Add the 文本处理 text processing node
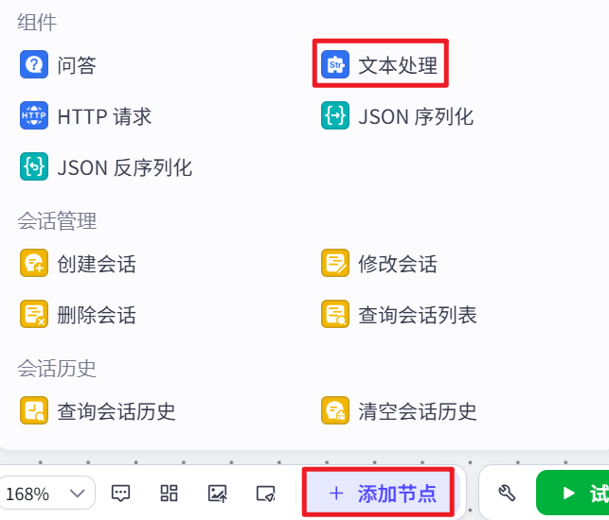The image size is (609, 520). click(x=380, y=64)
